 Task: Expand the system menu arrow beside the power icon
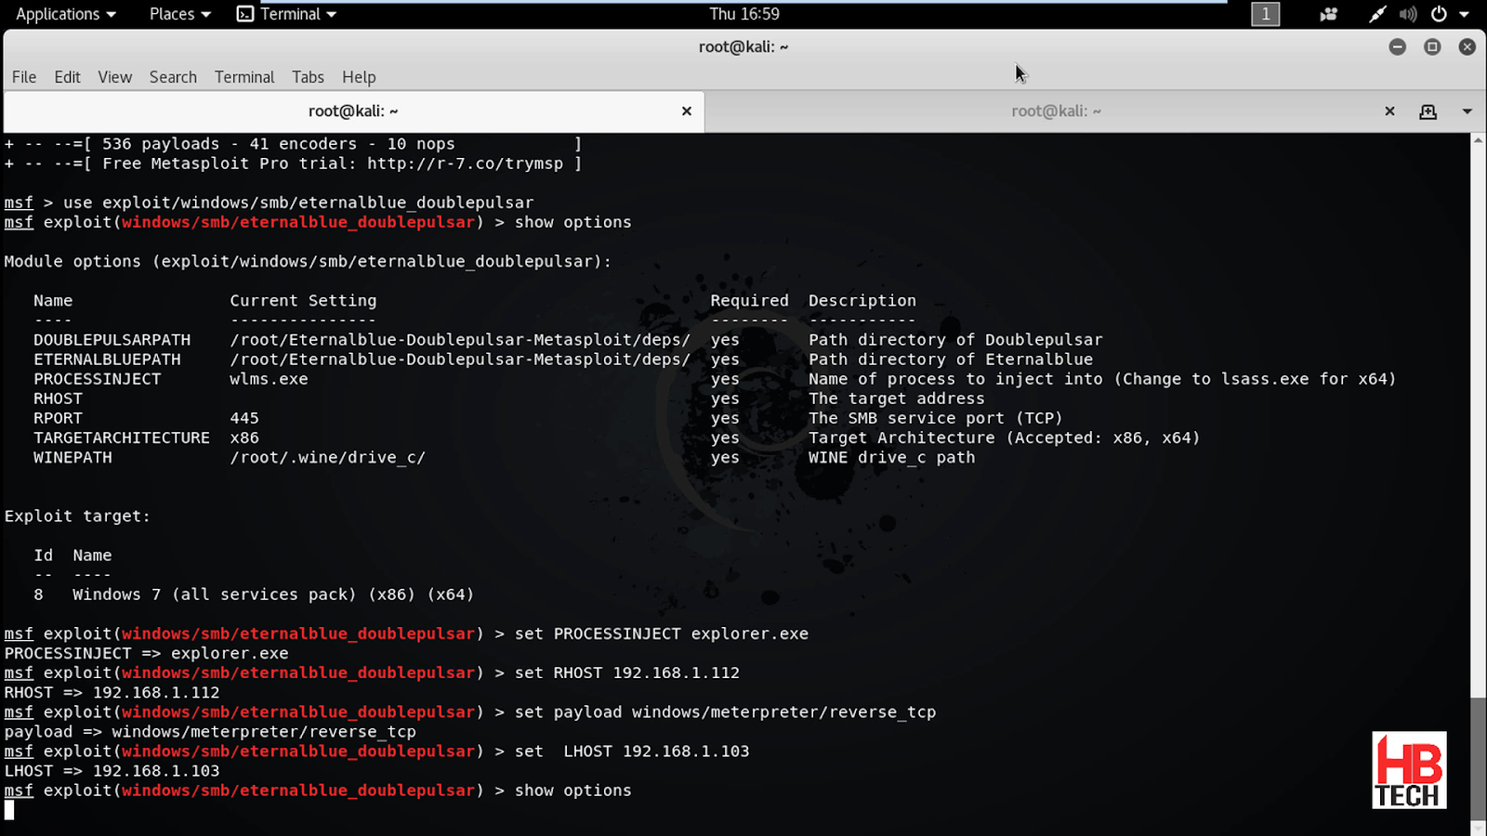[x=1465, y=15]
